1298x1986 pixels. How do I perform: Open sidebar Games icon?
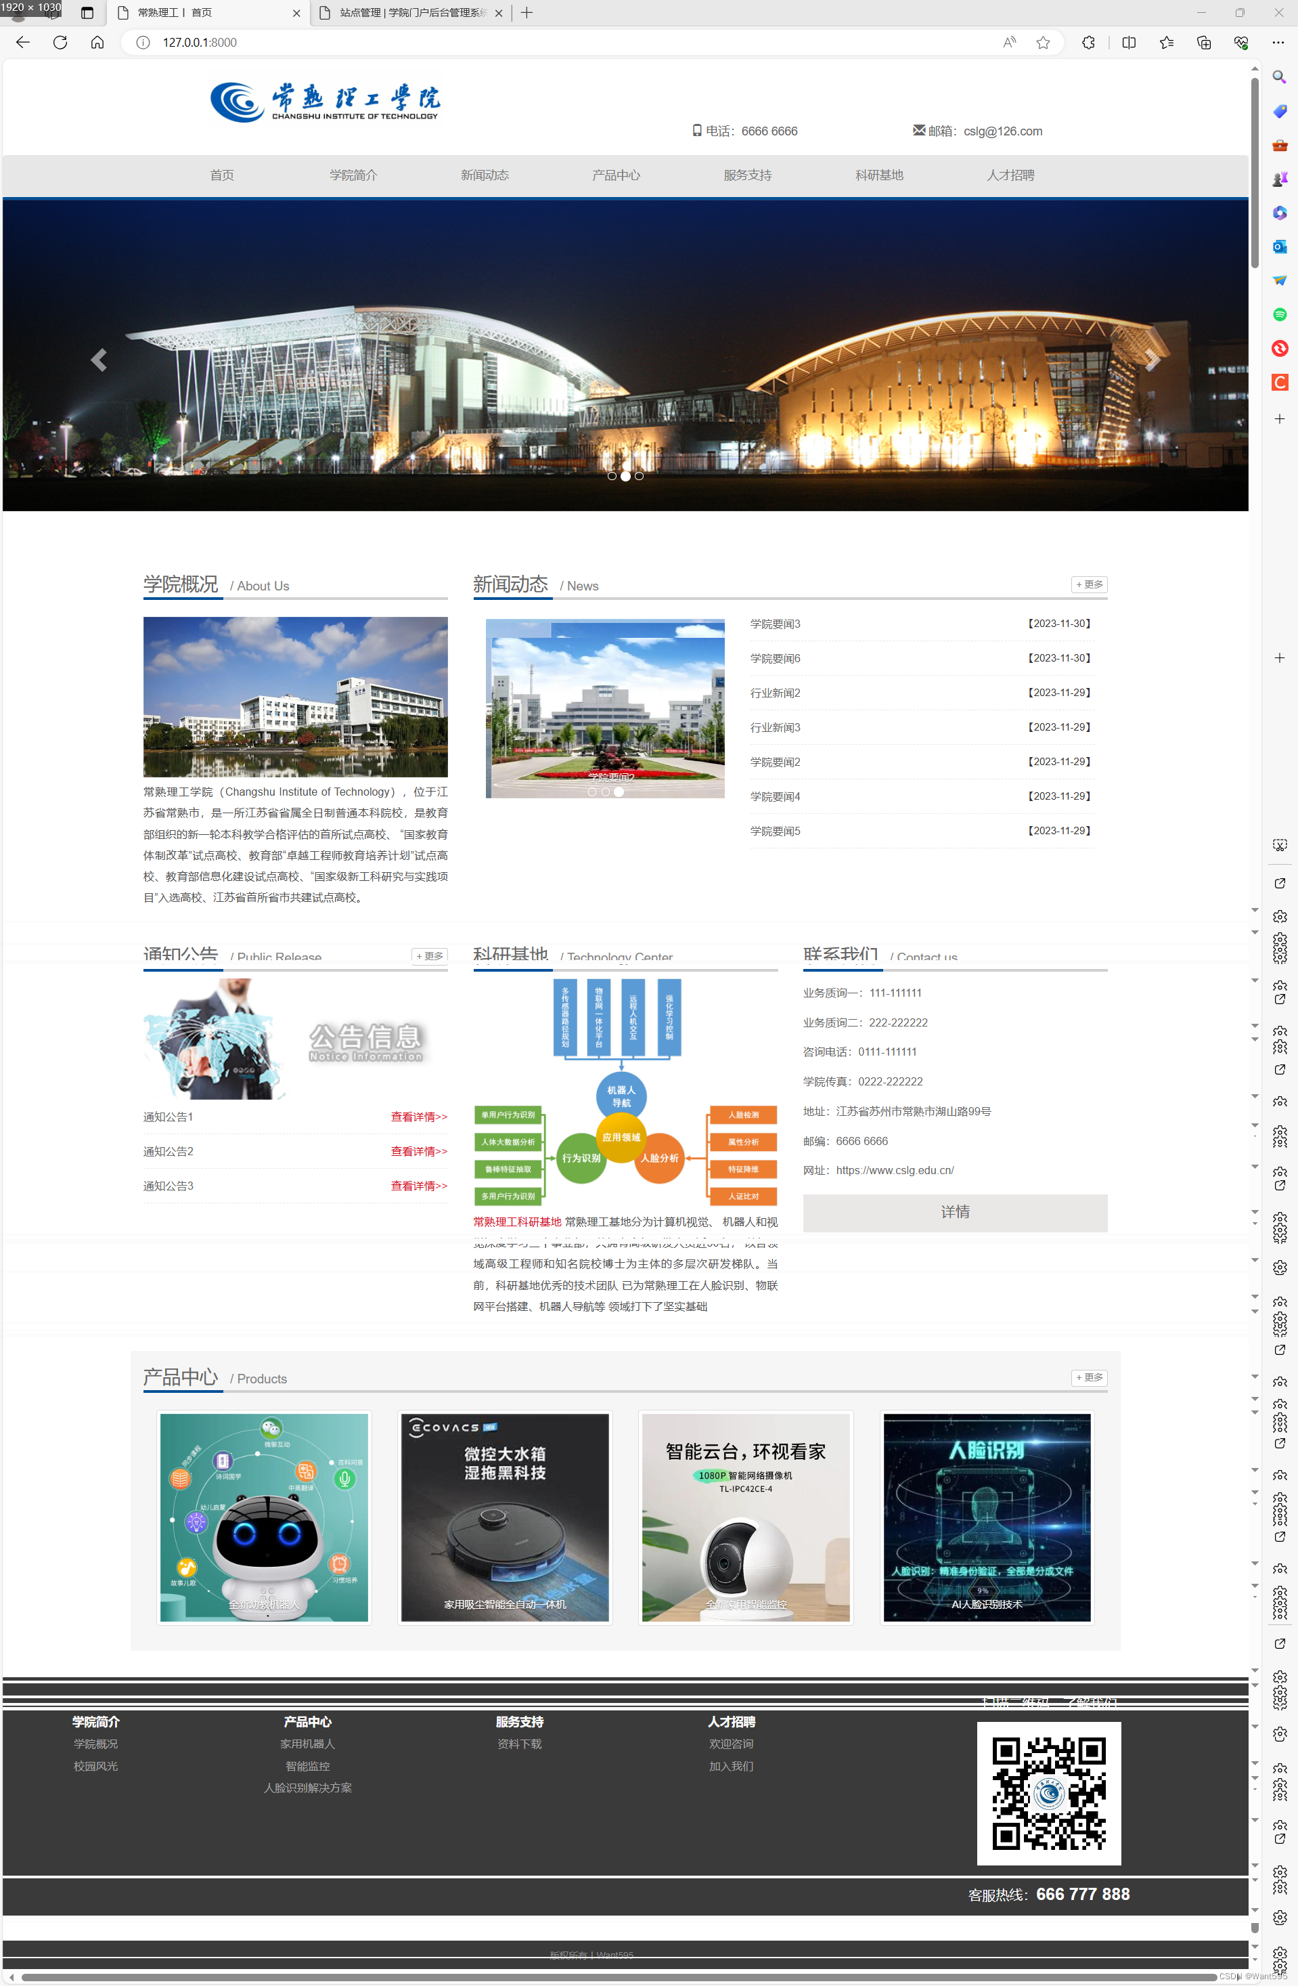1280,179
